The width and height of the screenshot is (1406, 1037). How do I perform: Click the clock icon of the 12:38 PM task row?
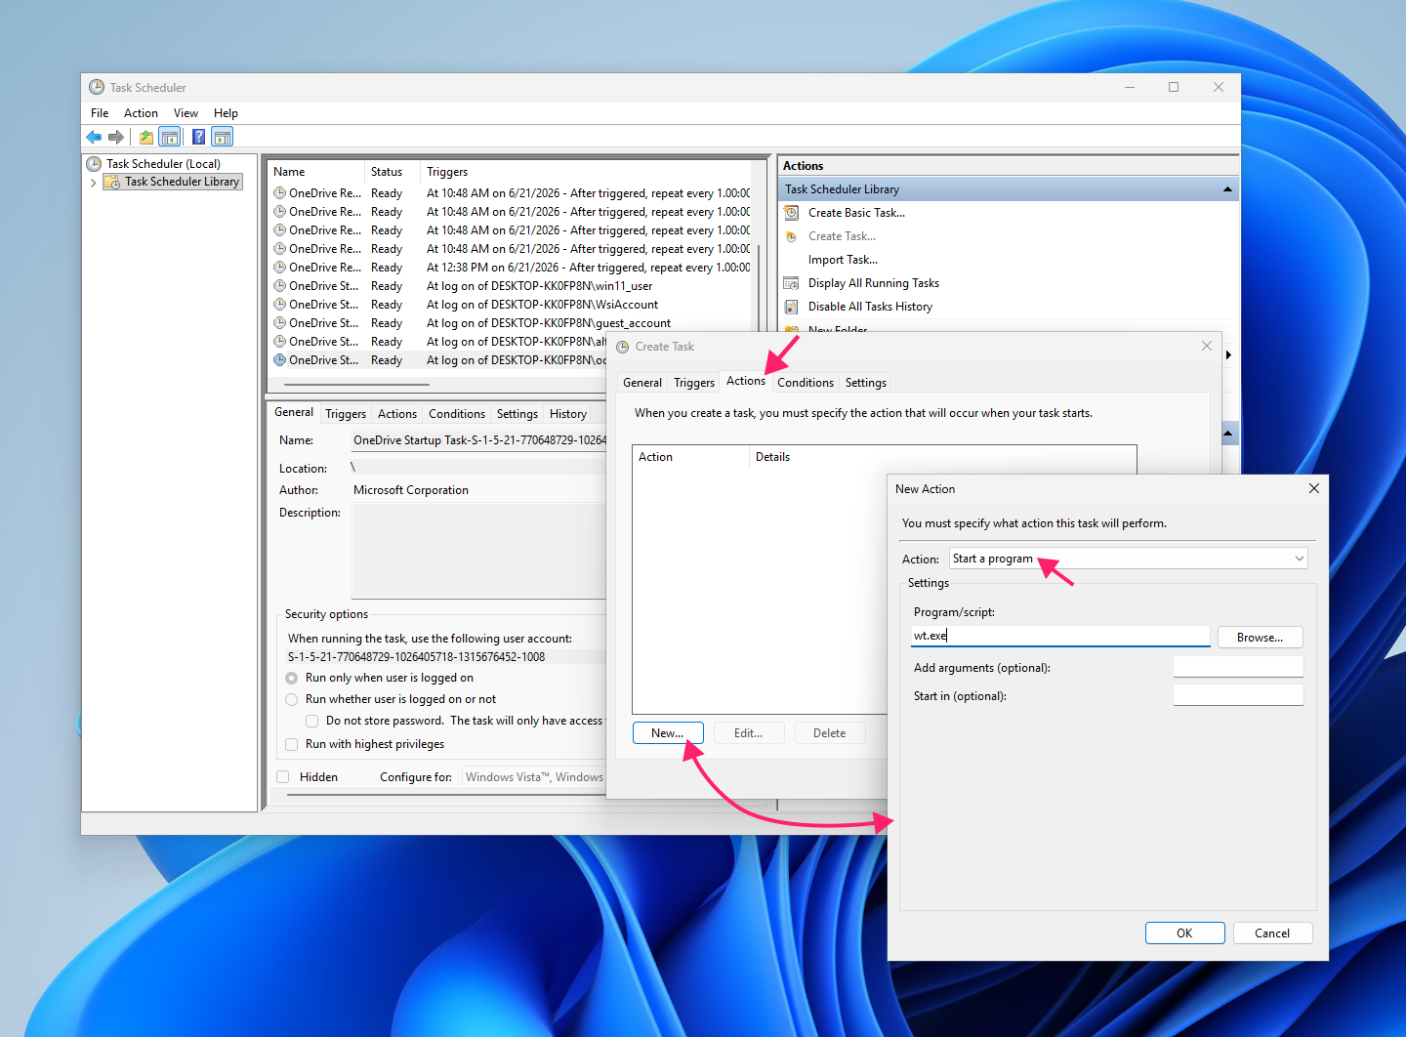point(280,268)
